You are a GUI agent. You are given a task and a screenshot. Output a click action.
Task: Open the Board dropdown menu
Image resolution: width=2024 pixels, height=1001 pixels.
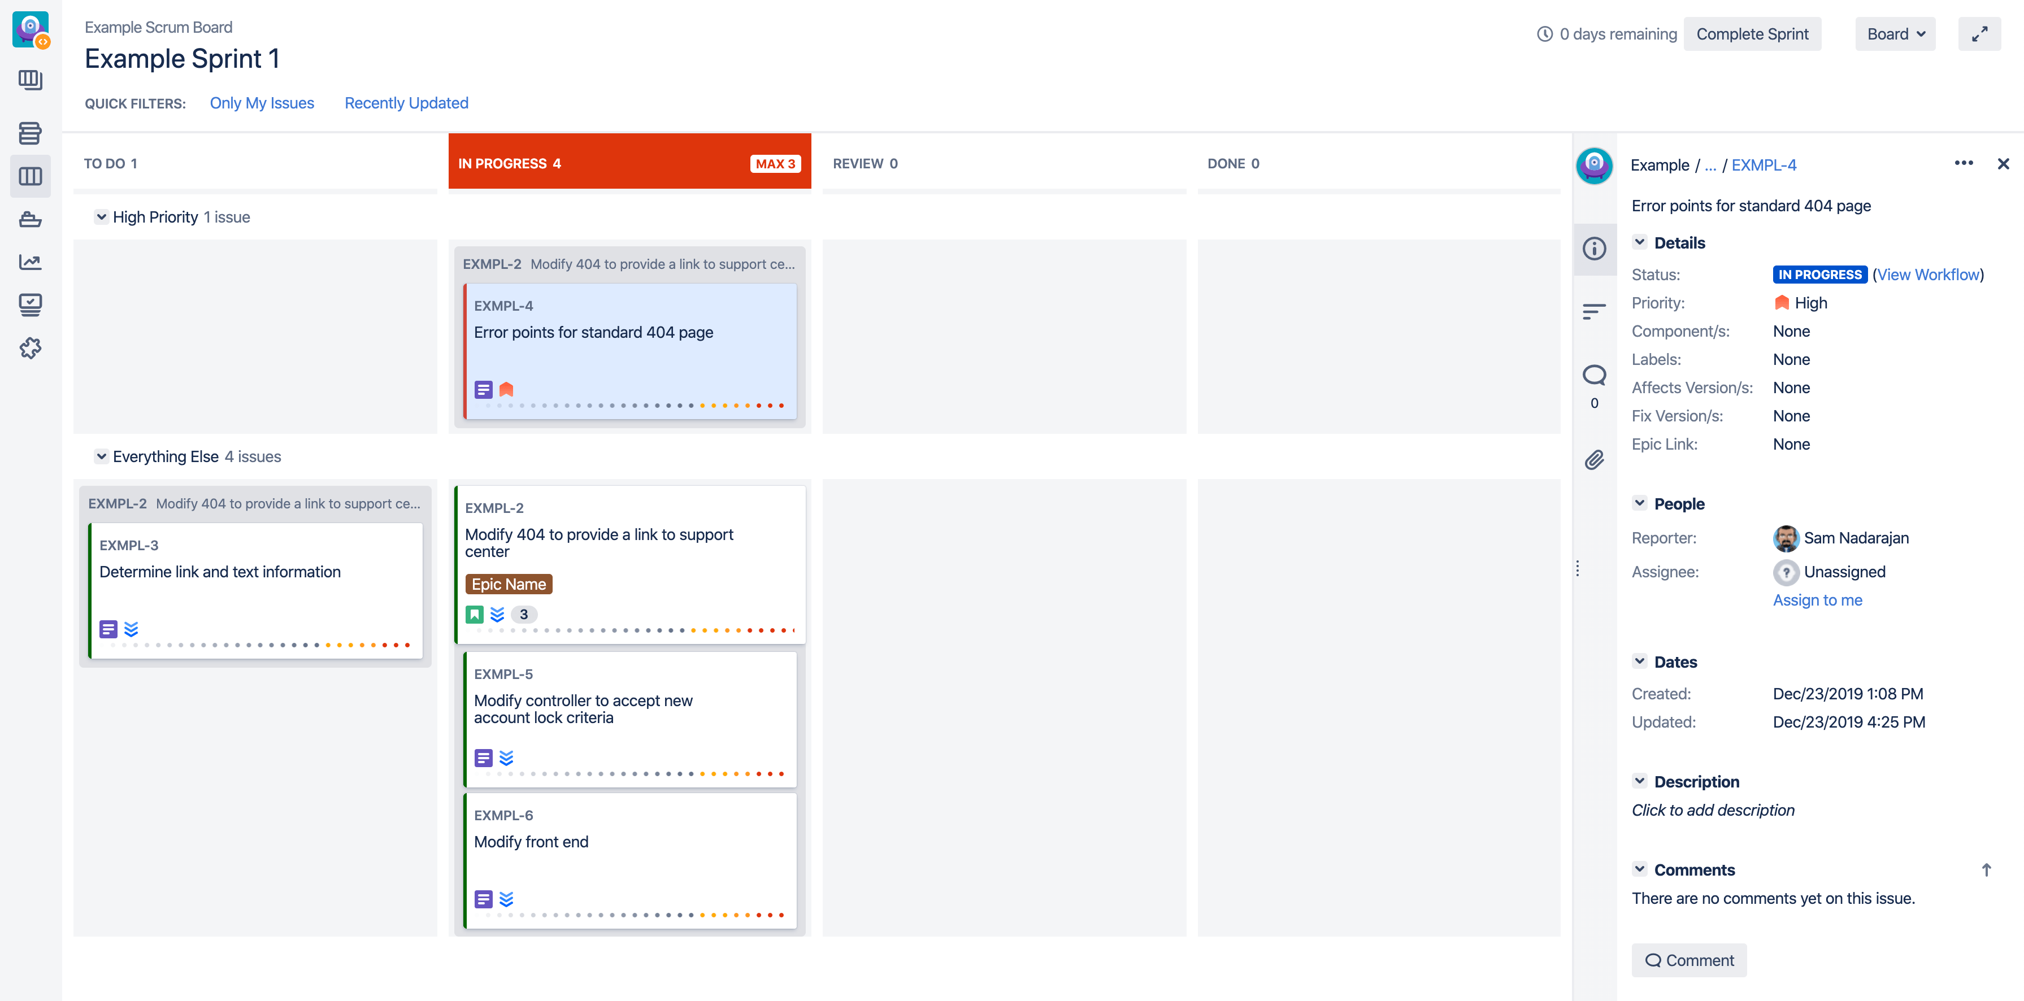[x=1895, y=34]
